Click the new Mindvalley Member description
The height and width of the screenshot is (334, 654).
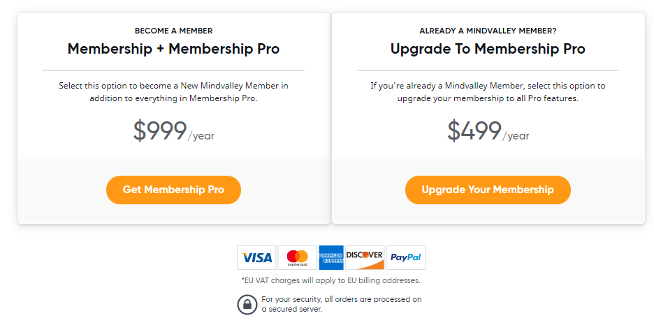pos(173,92)
